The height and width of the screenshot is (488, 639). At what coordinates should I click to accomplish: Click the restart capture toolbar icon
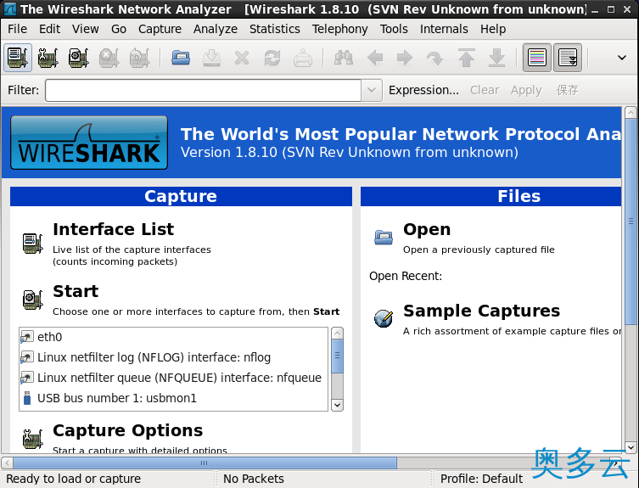[139, 58]
